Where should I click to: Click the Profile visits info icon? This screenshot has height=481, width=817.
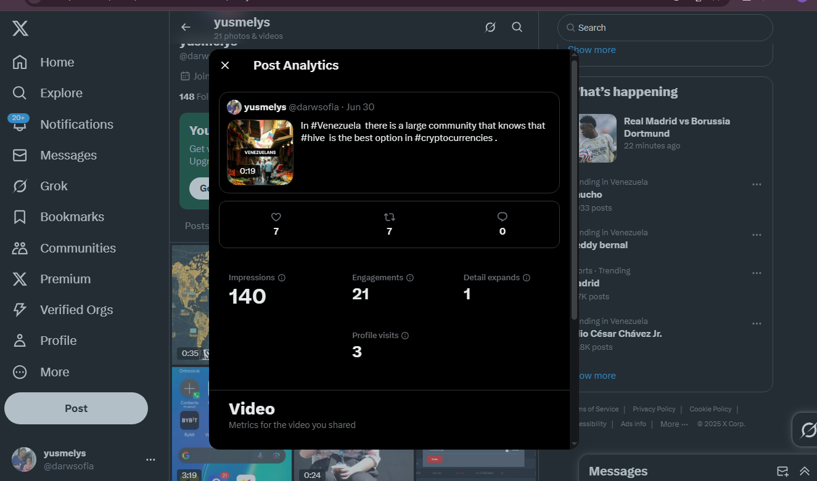[x=405, y=336]
